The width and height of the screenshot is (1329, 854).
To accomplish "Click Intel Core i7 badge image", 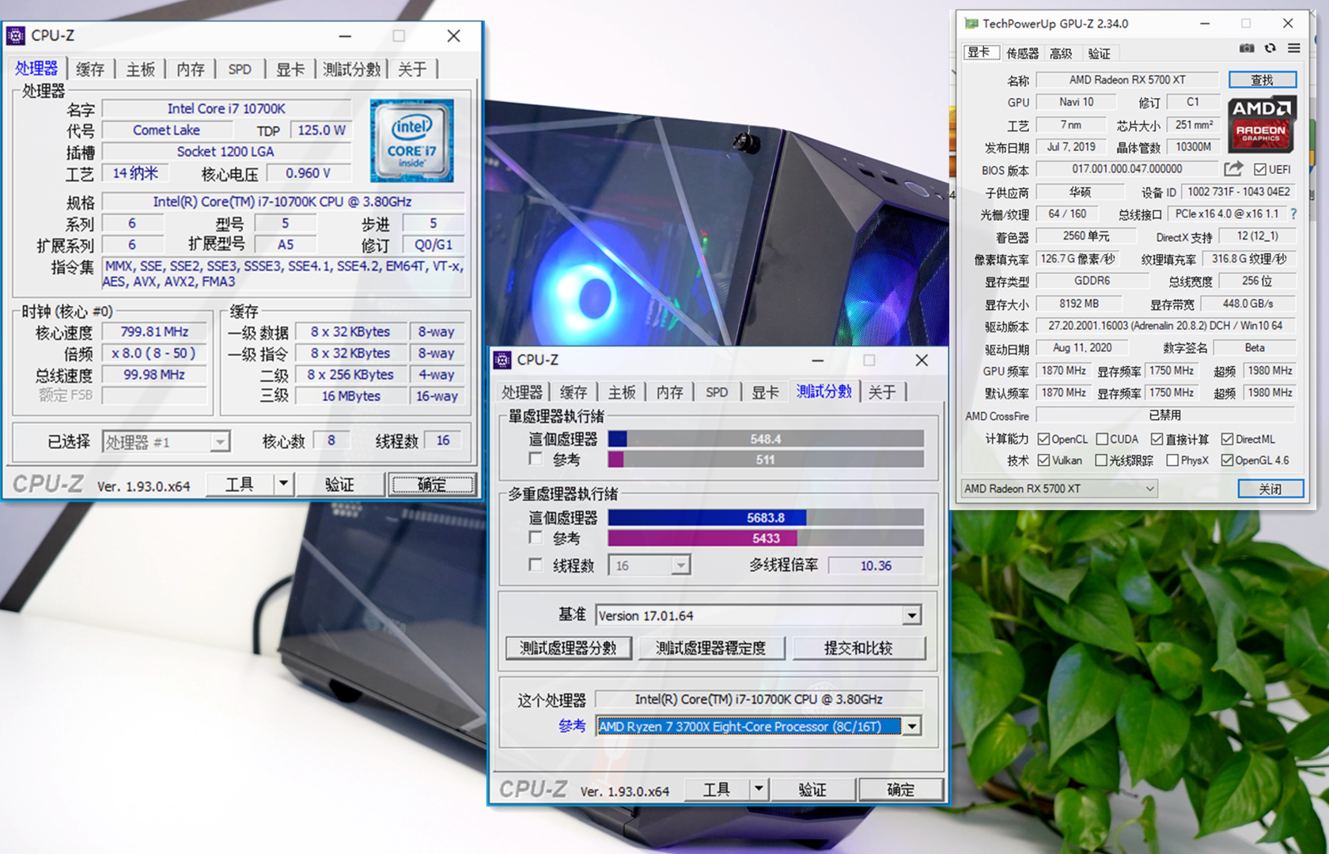I will [411, 141].
